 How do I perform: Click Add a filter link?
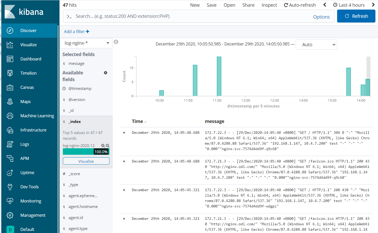pos(77,32)
